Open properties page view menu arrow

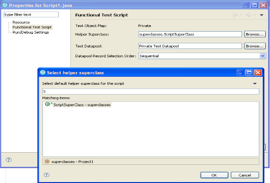262,15
